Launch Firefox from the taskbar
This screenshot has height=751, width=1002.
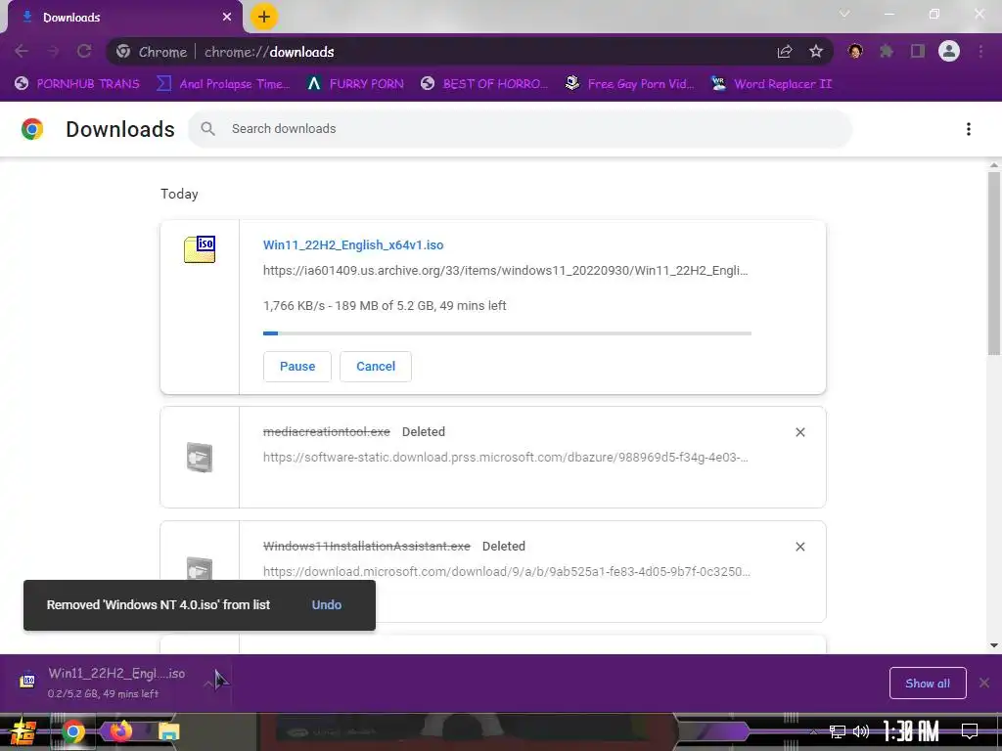[x=120, y=730]
